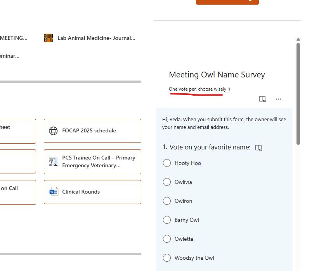Screen dimensions: 319x271
Task: Open the FOCAP 2025 schedule link card
Action: (x=93, y=131)
